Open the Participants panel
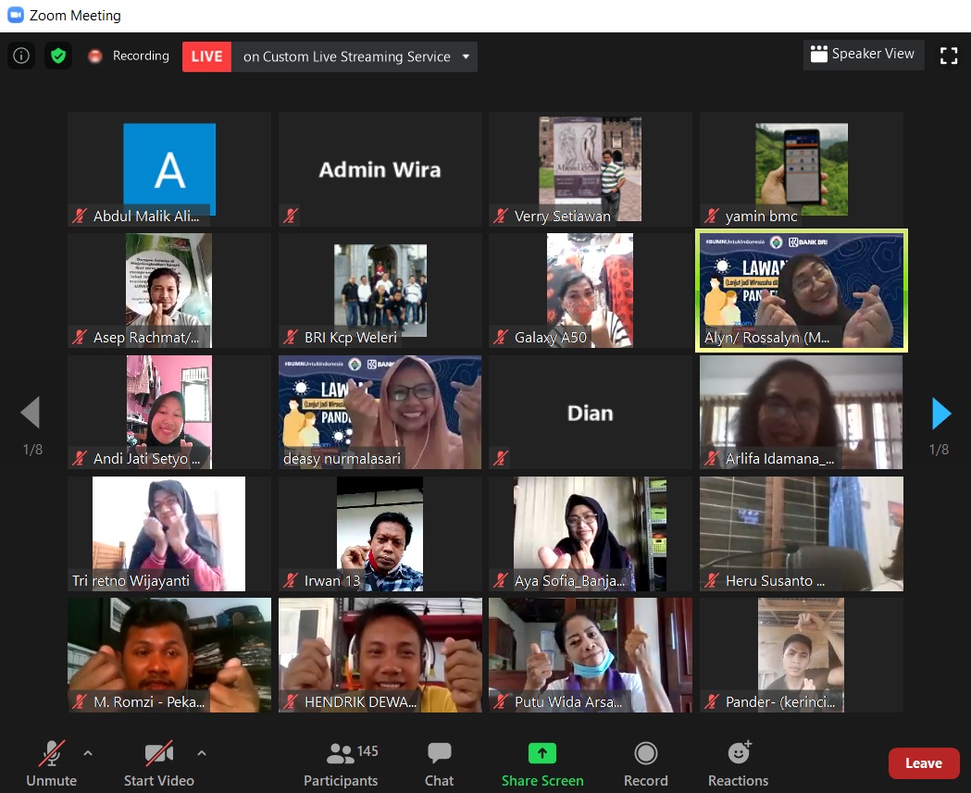971x793 pixels. (341, 764)
